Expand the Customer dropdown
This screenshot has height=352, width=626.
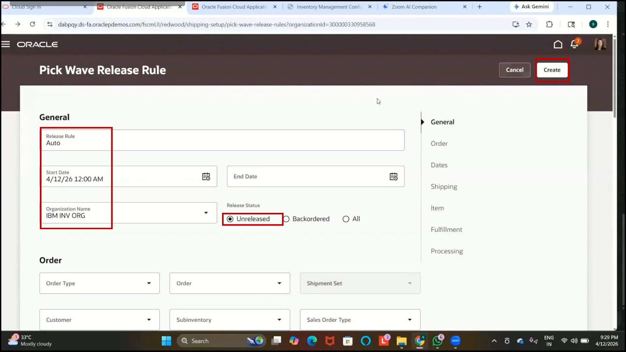click(149, 320)
